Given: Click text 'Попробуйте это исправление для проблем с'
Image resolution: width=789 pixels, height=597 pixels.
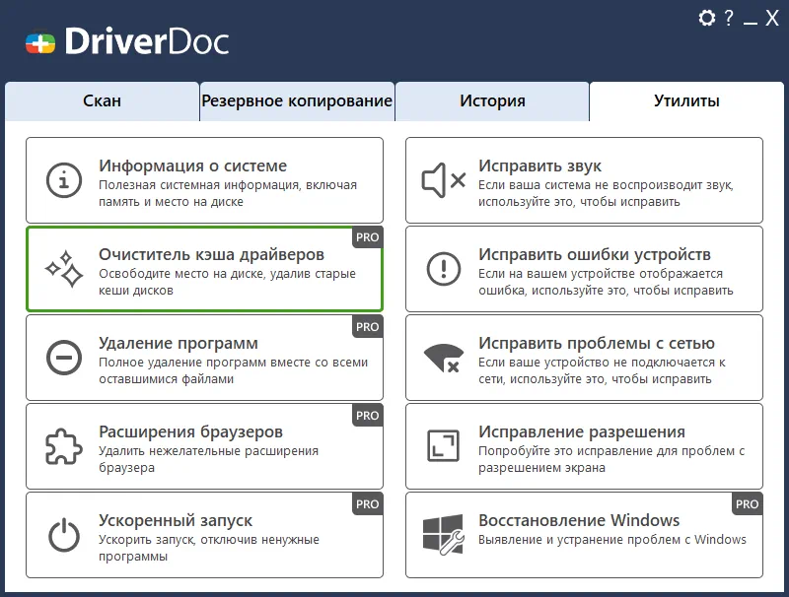Looking at the screenshot, I should 611,451.
